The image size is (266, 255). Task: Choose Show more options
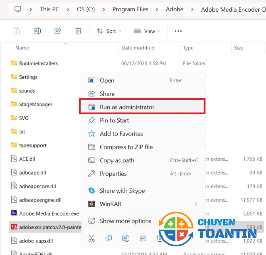pos(143,221)
